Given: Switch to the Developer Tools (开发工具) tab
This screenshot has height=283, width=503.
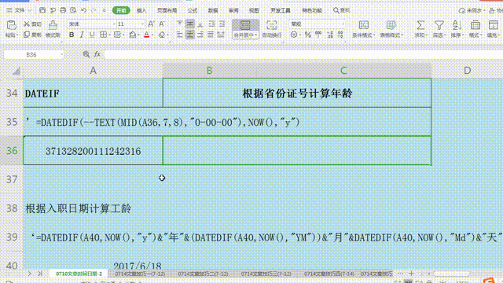Looking at the screenshot, I should (281, 10).
